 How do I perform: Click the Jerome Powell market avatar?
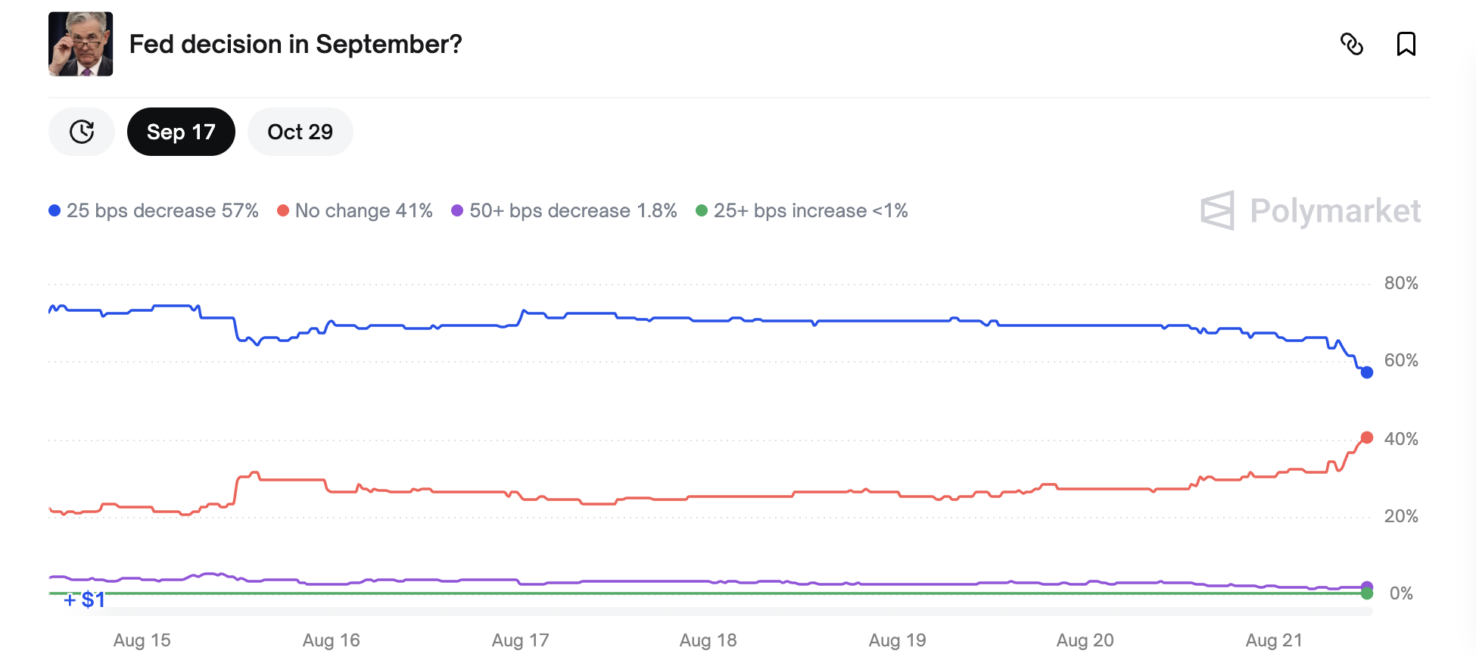(x=80, y=44)
